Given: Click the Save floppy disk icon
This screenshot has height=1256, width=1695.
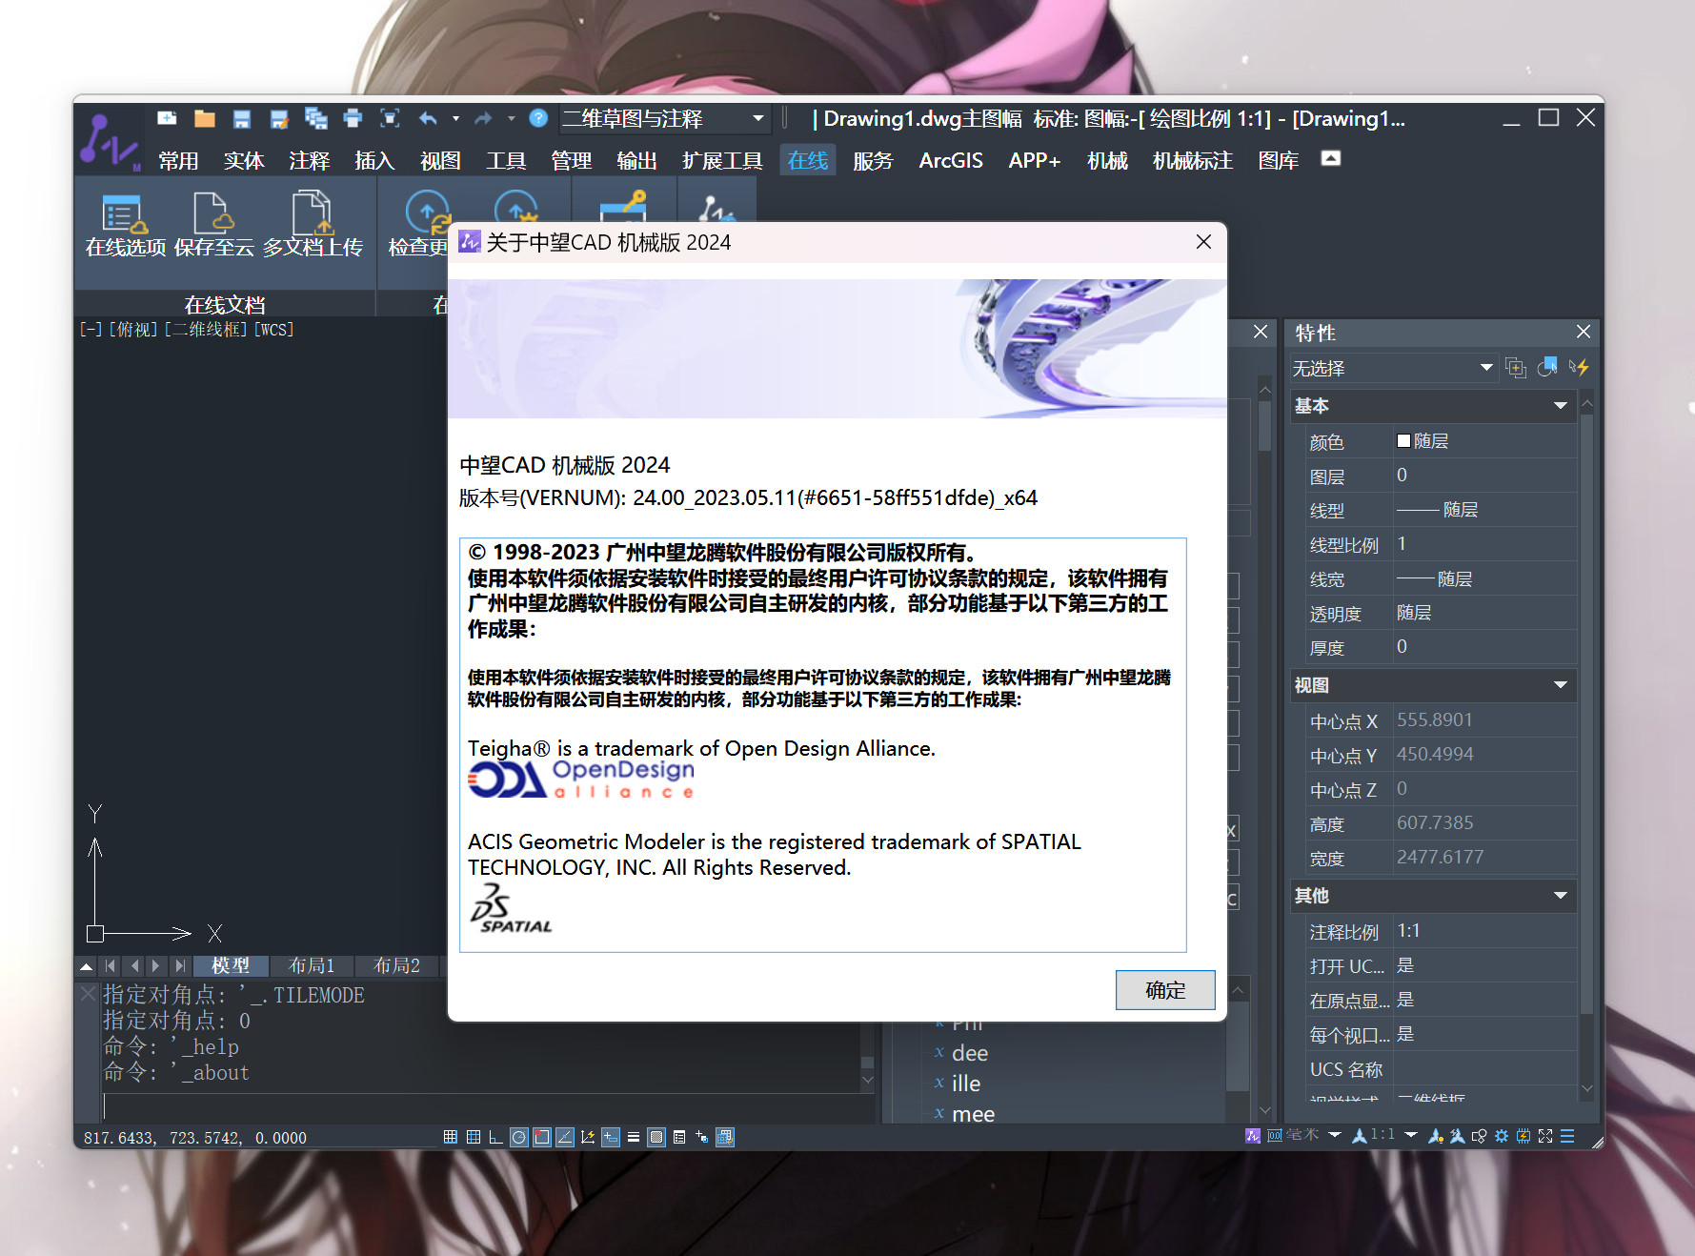Looking at the screenshot, I should tap(241, 118).
